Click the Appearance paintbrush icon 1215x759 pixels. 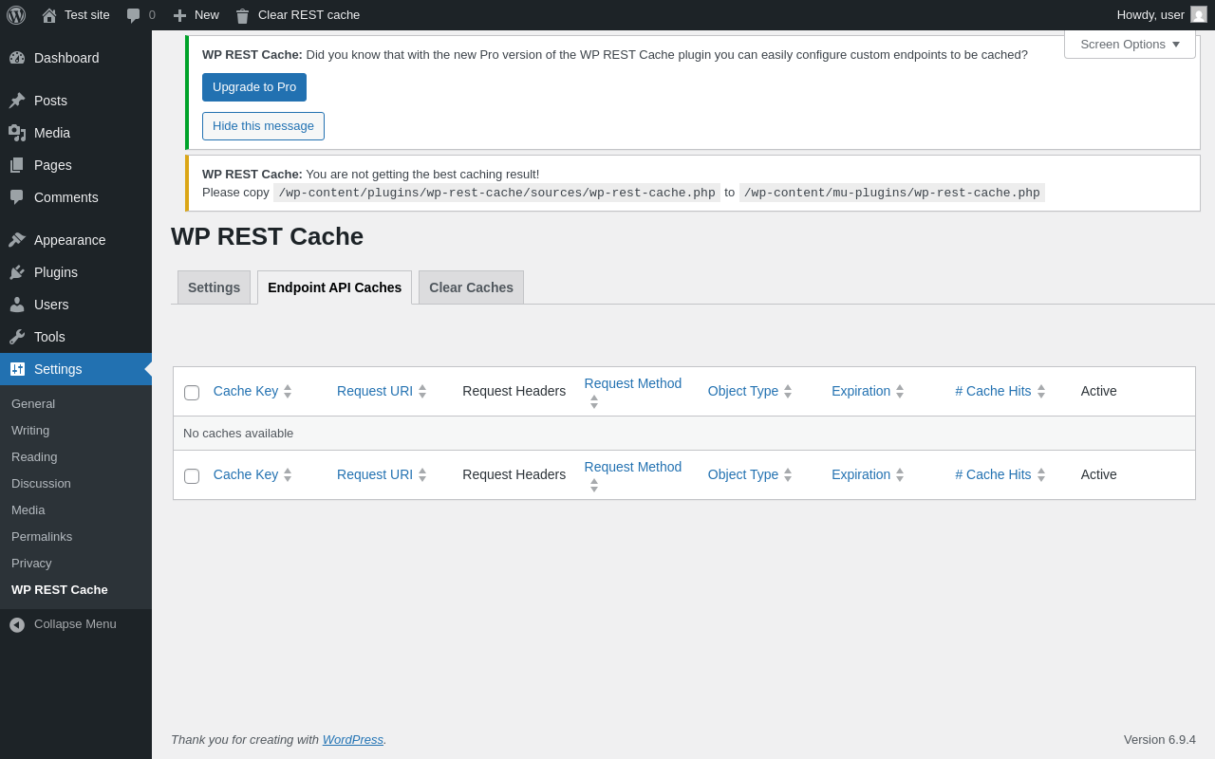point(17,240)
